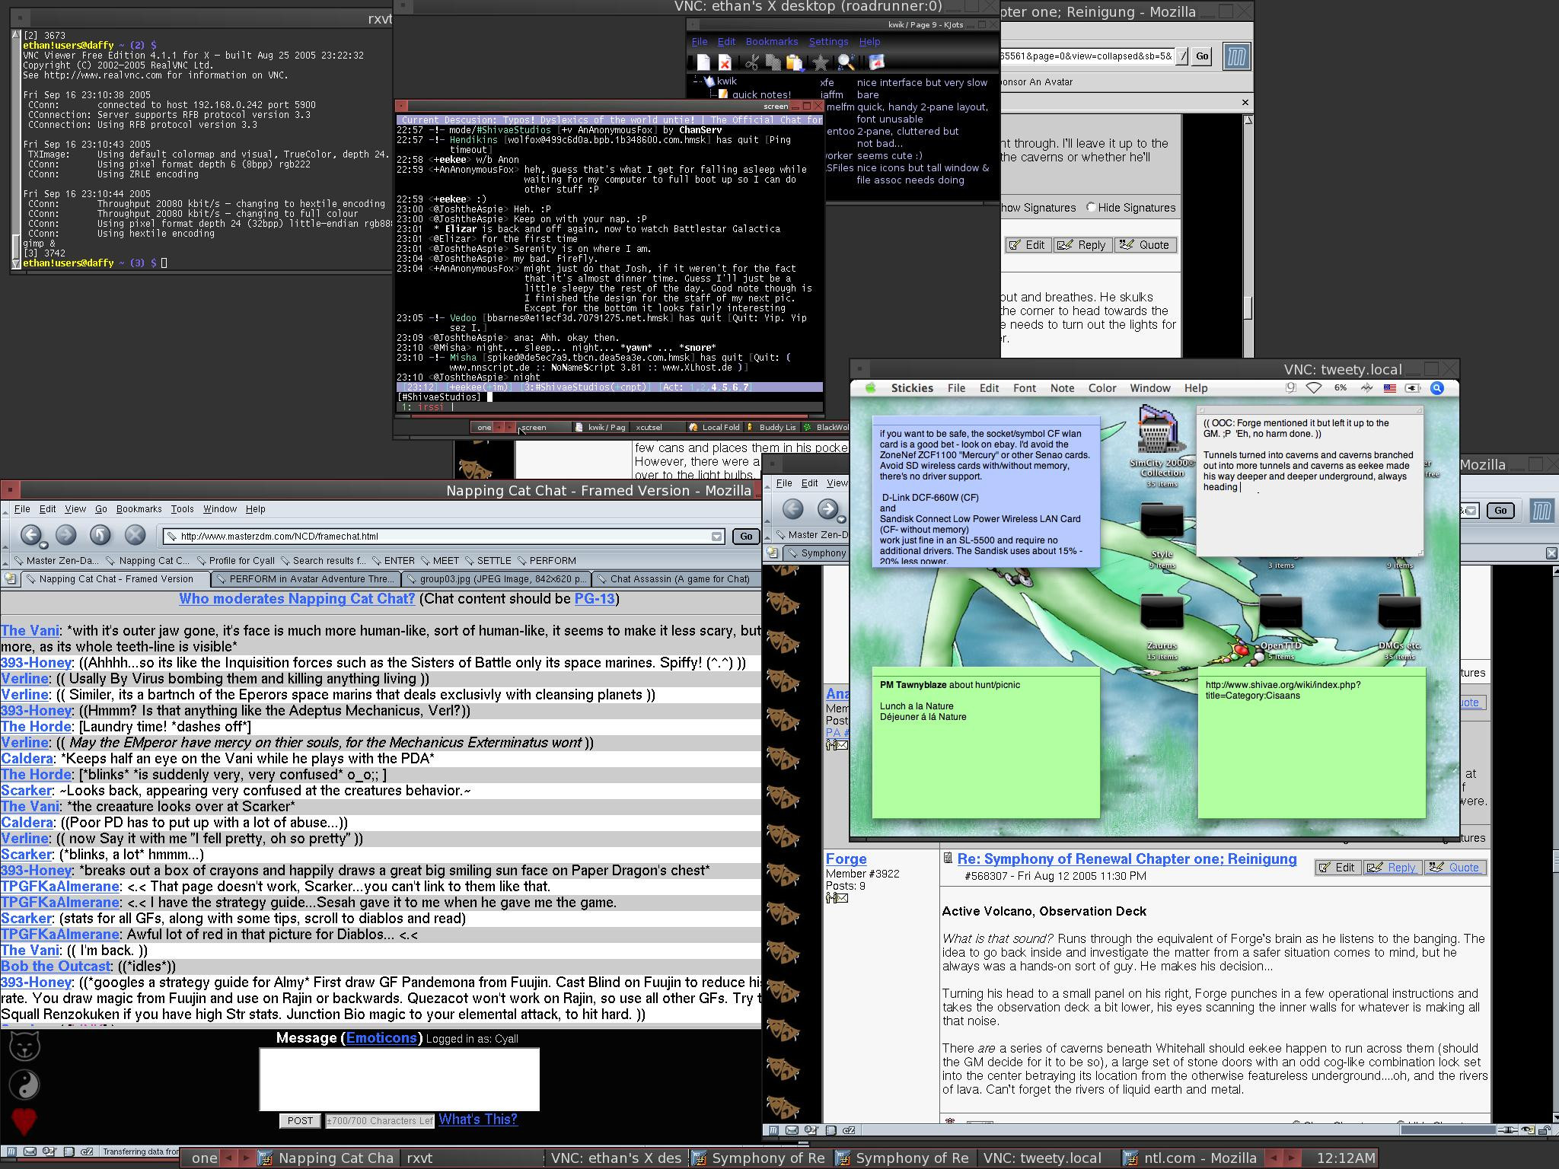Click Re: Symphony of Renewal post title link
Screen dimensions: 1559x1169
[x=1127, y=858]
